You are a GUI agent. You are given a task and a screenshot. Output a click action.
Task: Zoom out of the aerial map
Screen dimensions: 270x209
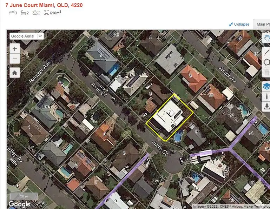point(15,59)
